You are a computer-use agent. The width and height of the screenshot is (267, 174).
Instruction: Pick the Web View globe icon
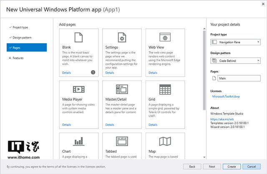(x=165, y=38)
